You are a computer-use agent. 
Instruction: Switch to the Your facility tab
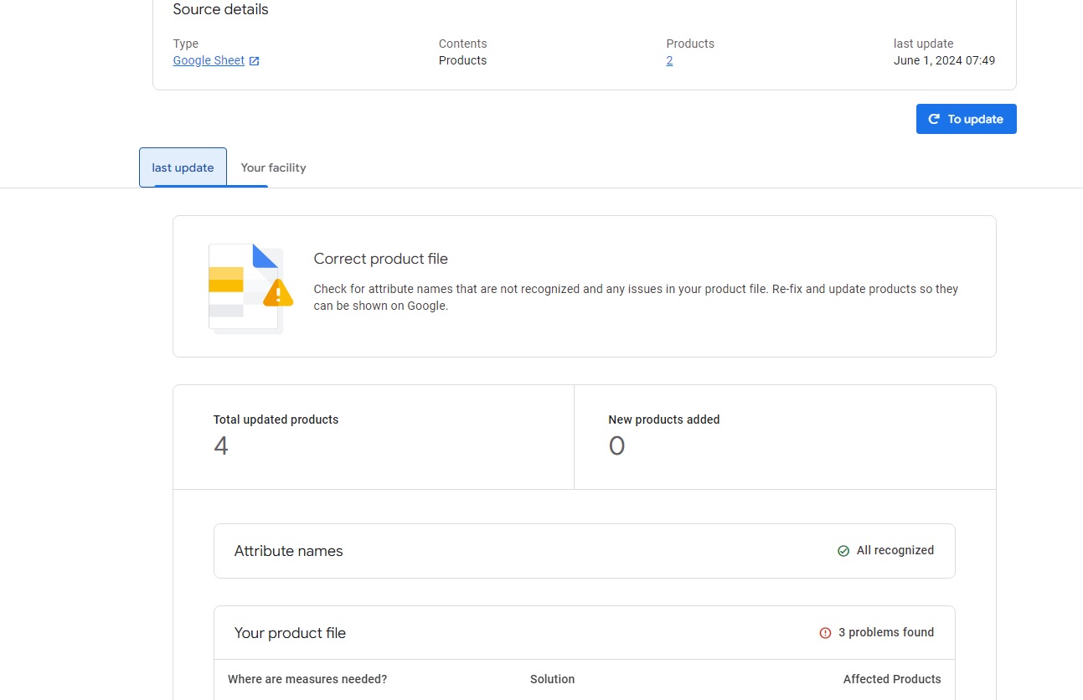point(273,167)
